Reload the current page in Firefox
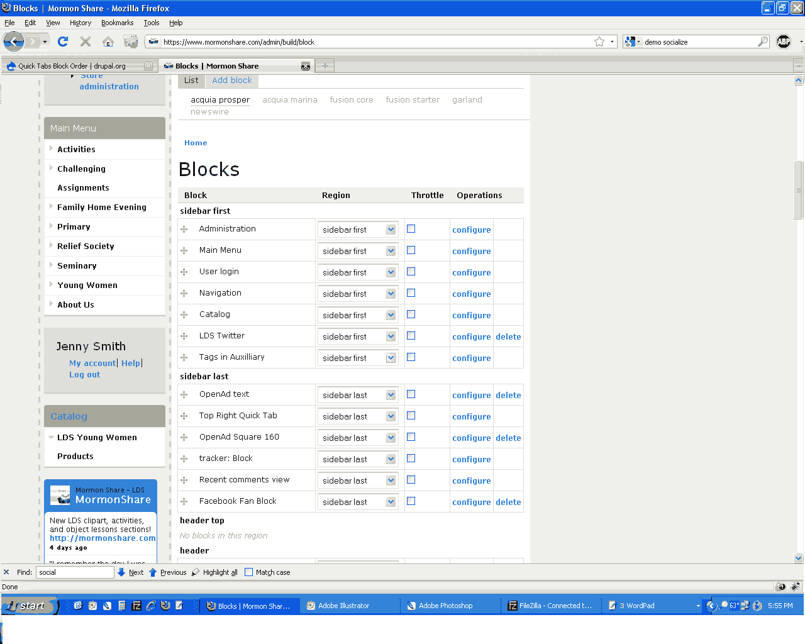Screen dimensions: 805x644 click(62, 42)
